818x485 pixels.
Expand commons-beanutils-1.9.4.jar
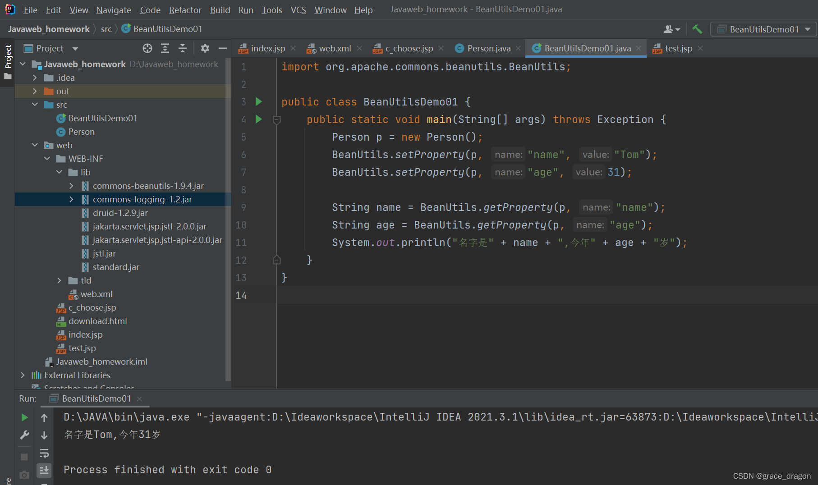(x=71, y=186)
